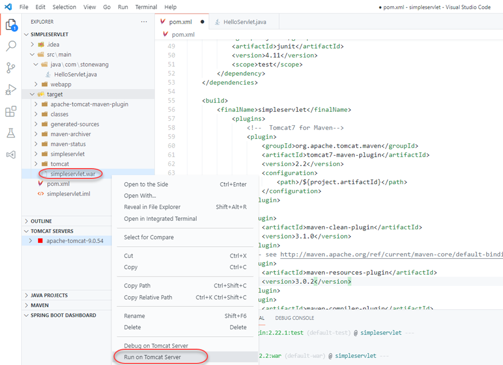Choose Open With... in context menu
Screen dimensions: 503x365
tap(185, 196)
